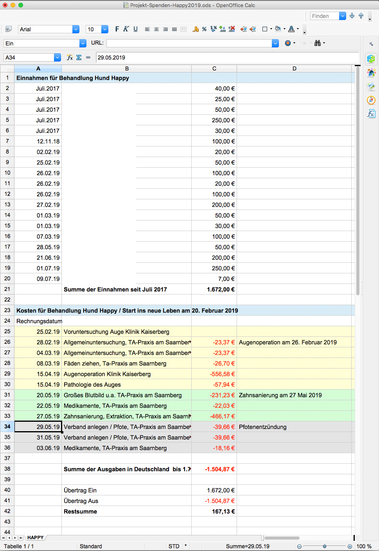Switch to the HAPPY sheet tab

point(36,538)
